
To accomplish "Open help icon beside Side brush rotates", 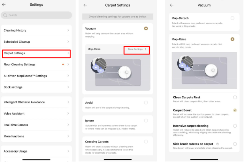I will point(218,144).
